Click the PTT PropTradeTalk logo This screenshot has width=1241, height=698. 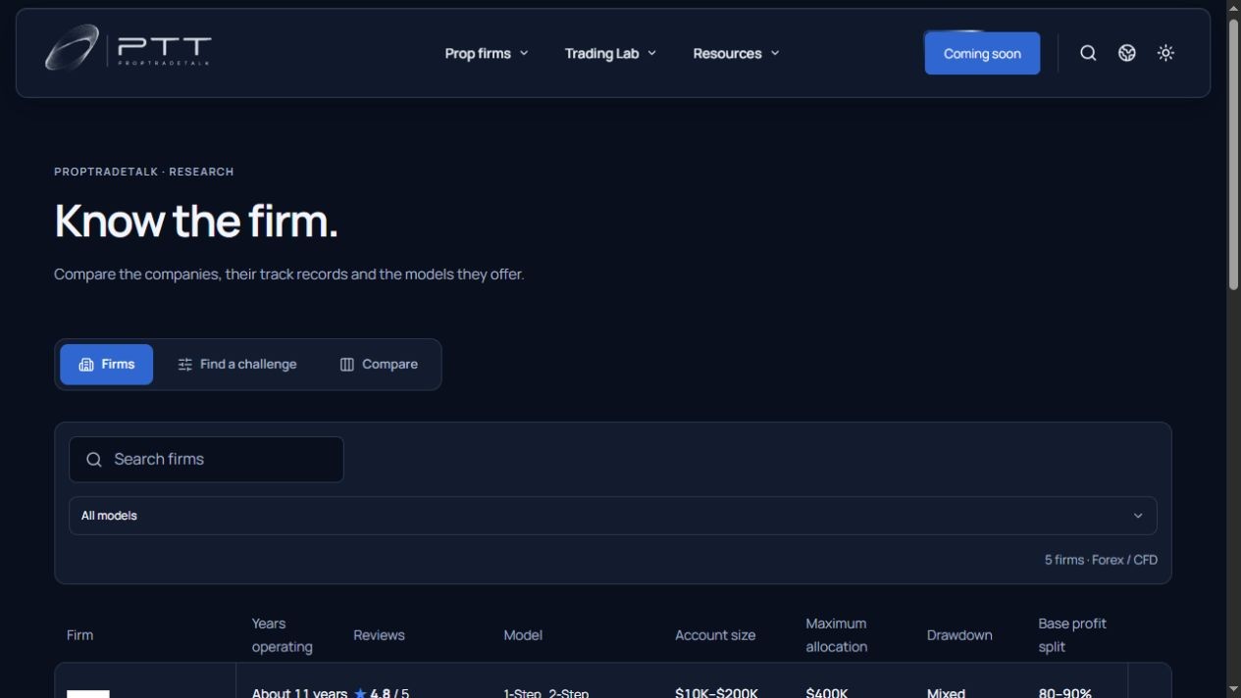(x=129, y=48)
